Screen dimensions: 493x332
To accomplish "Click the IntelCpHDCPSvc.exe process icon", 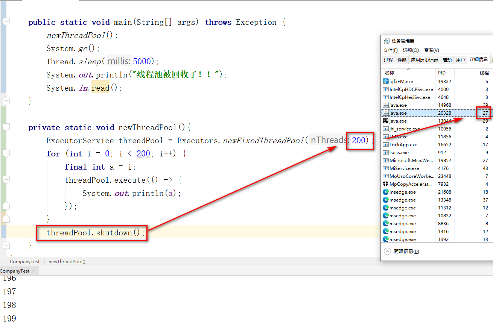I will click(x=385, y=89).
